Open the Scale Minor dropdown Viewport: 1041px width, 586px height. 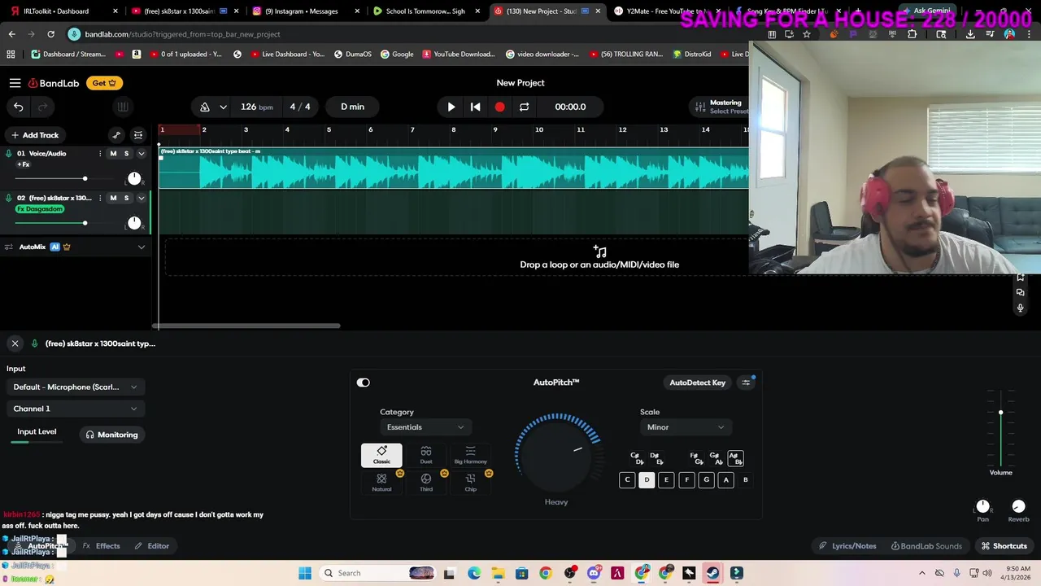[685, 427]
